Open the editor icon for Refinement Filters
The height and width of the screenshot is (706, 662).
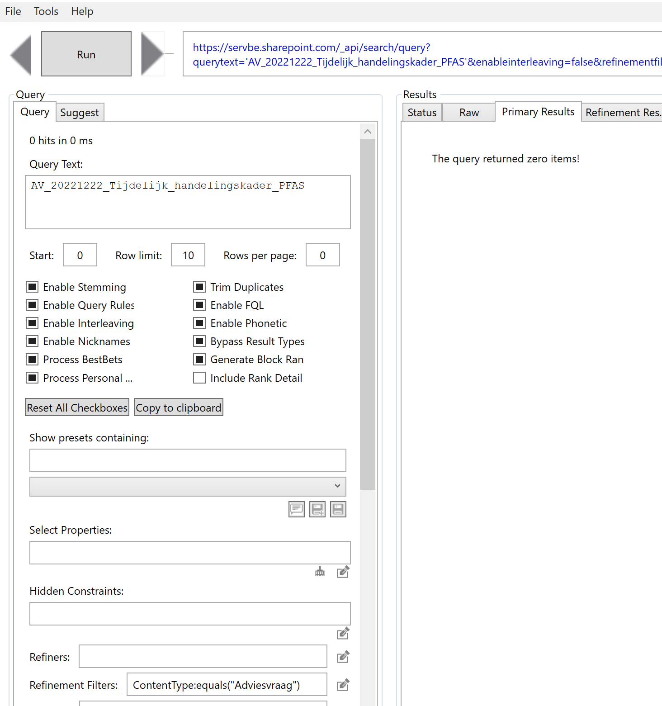[343, 685]
